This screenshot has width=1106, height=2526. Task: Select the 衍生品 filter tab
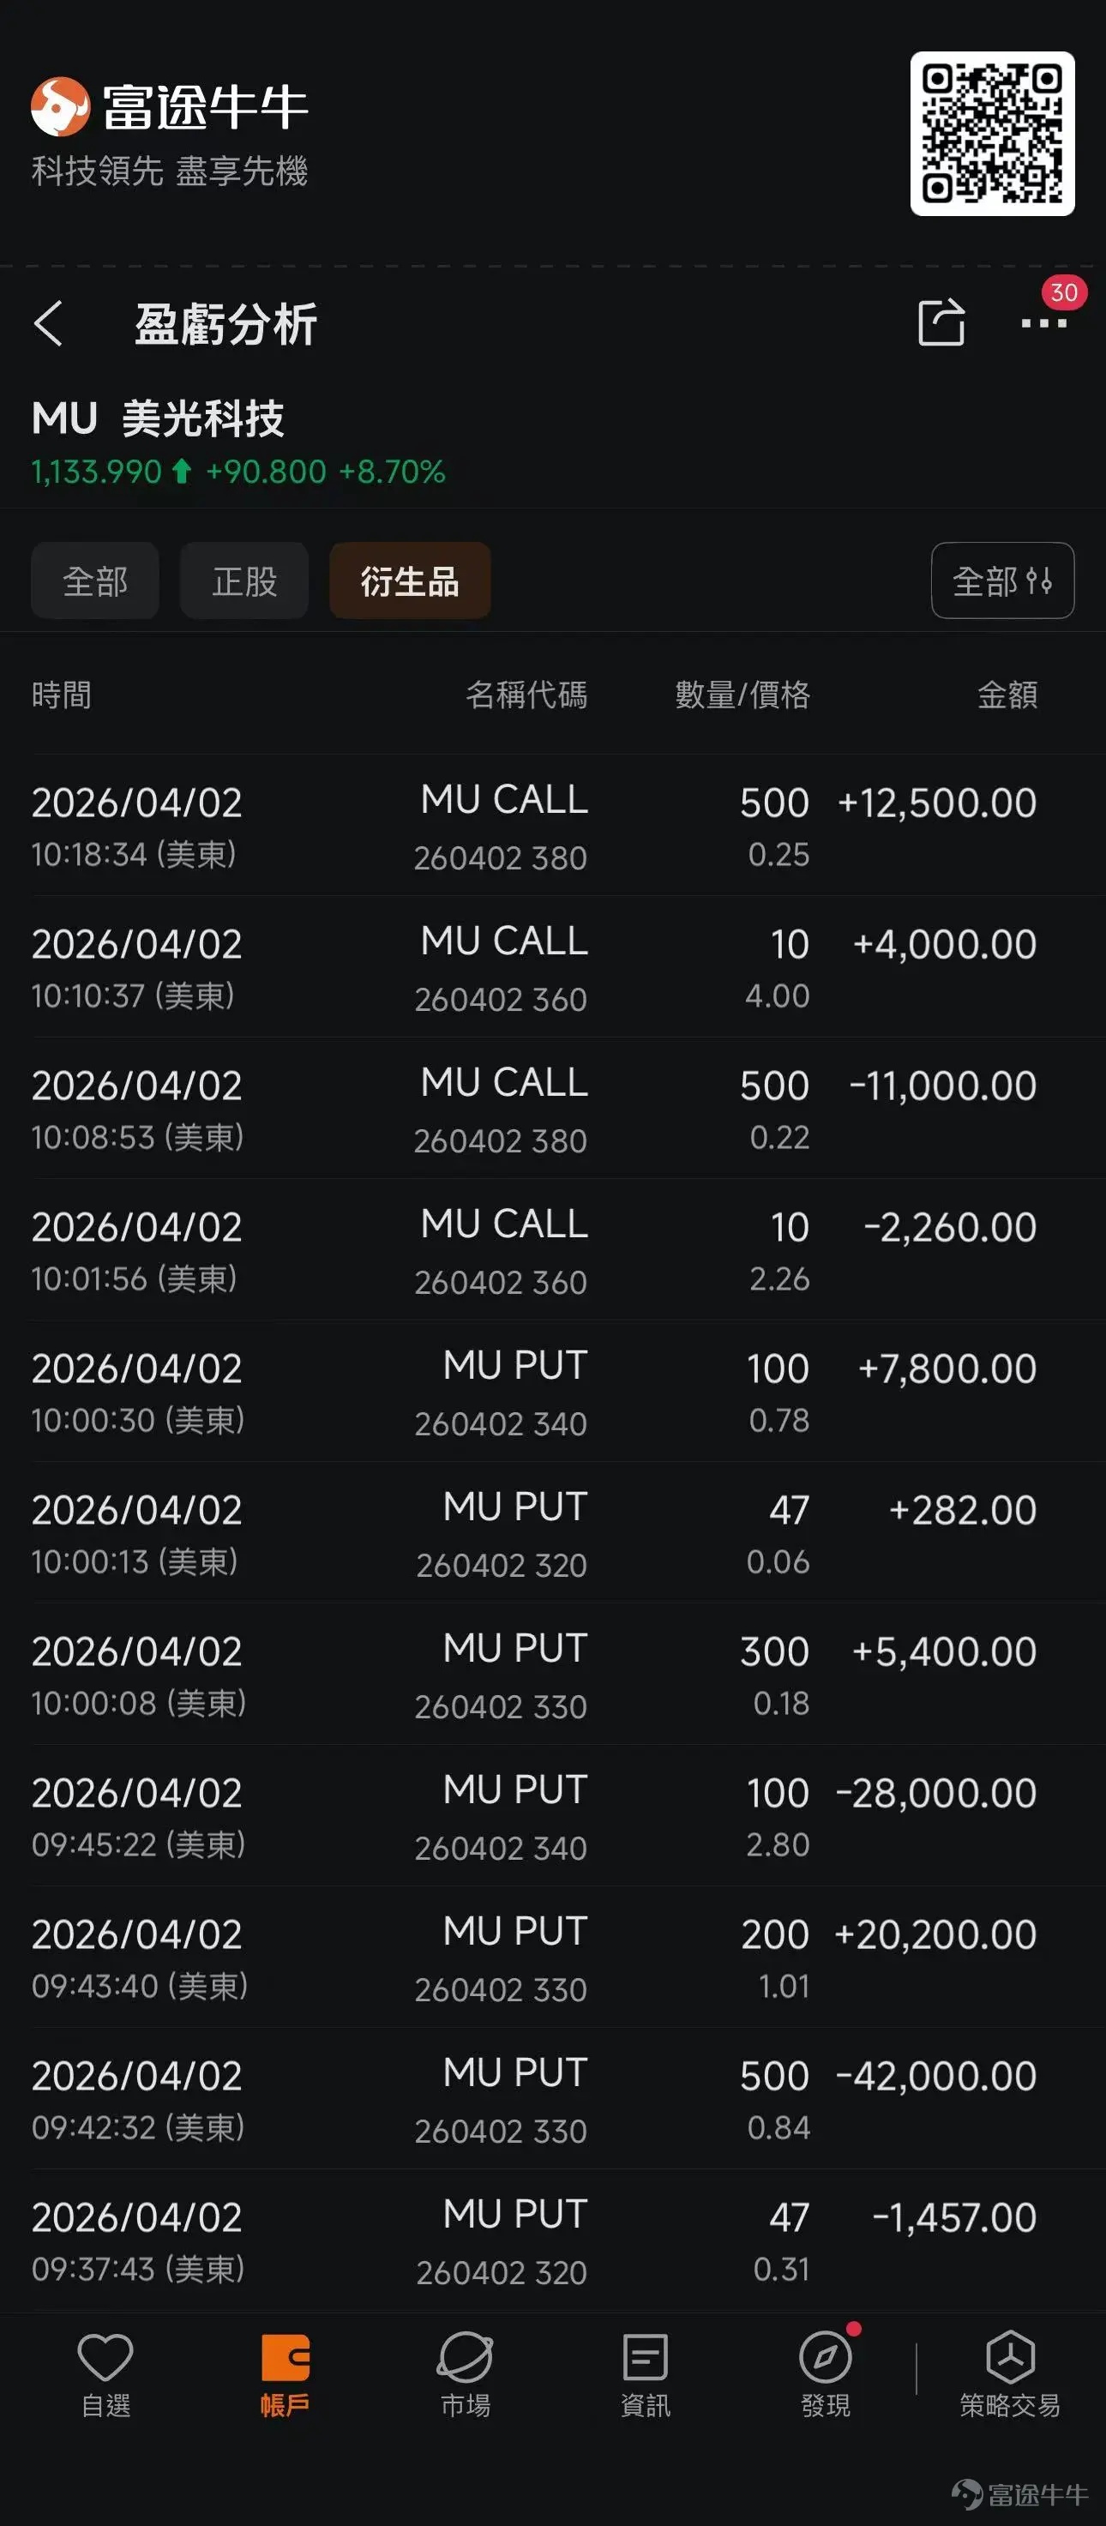tap(410, 580)
